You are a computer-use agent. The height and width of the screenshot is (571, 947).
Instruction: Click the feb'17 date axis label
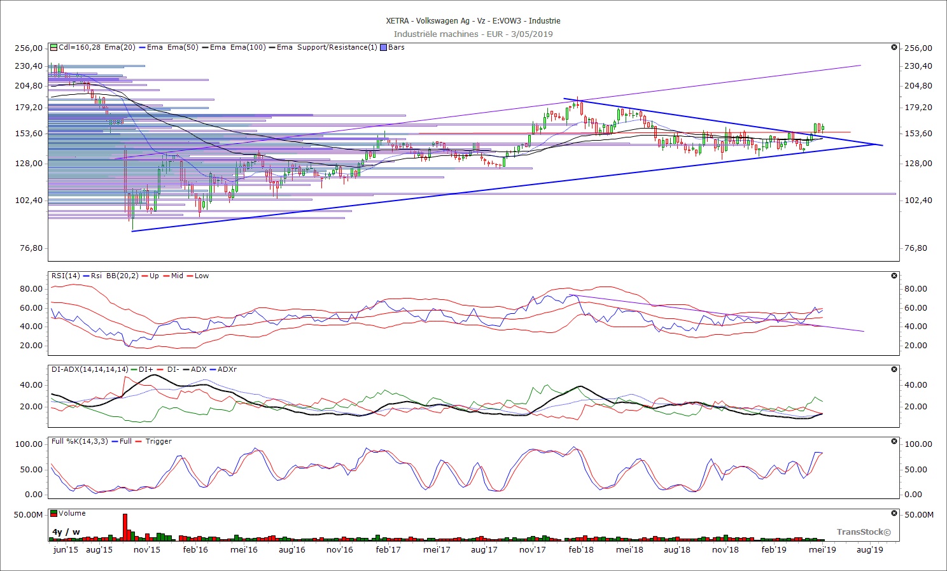point(388,549)
